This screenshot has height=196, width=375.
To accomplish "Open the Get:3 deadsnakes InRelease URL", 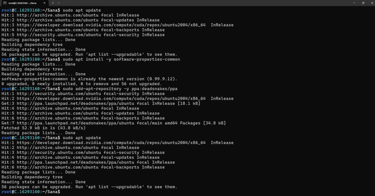I will (75, 103).
